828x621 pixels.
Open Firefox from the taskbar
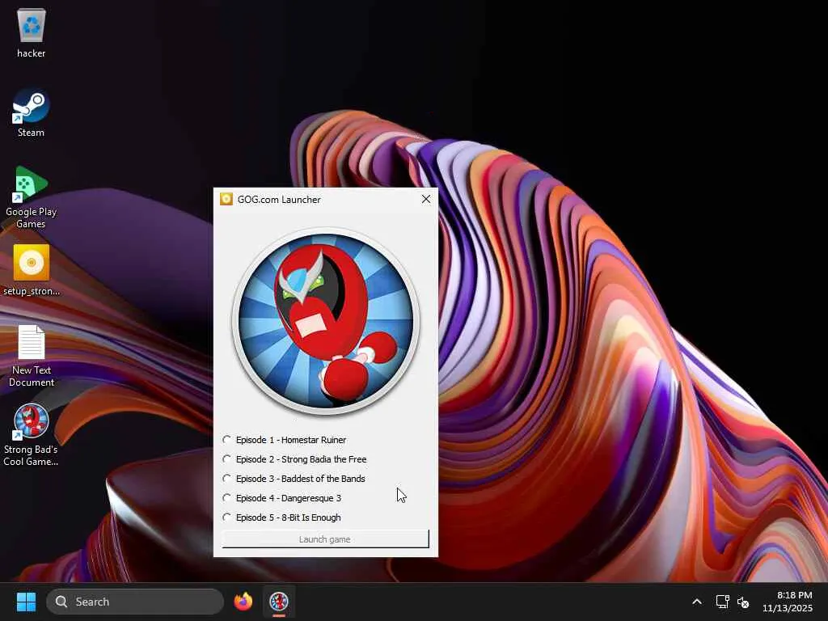243,602
